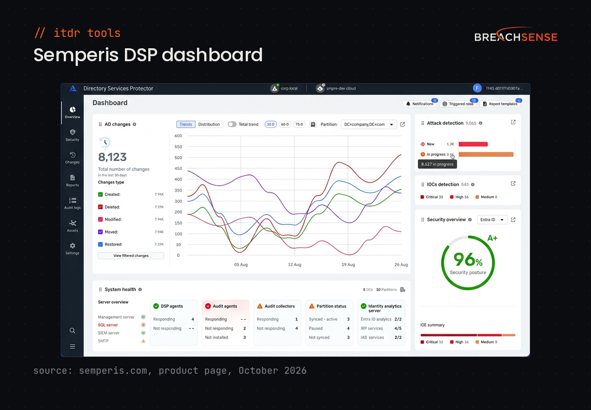Screen dimensions: 591x410
Task: Click the System health drag handle
Action: [x=100, y=290]
